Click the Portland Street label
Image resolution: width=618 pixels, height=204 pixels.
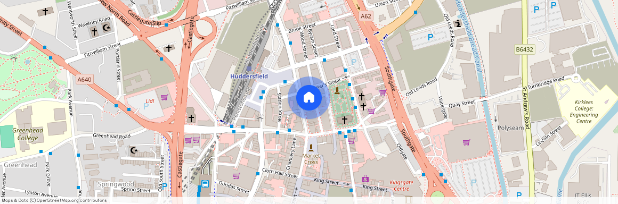(x=118, y=65)
